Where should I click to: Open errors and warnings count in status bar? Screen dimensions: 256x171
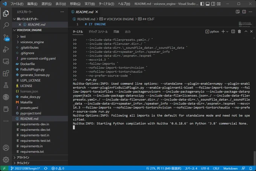point(58,168)
